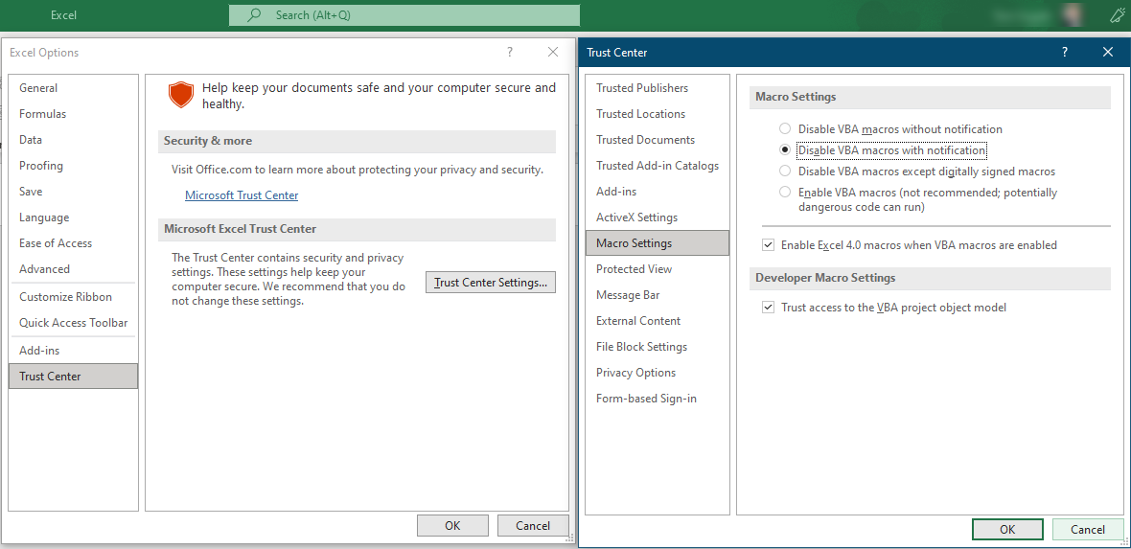This screenshot has width=1131, height=549.
Task: Click the Developer Macro Settings heading
Action: pyautogui.click(x=825, y=278)
